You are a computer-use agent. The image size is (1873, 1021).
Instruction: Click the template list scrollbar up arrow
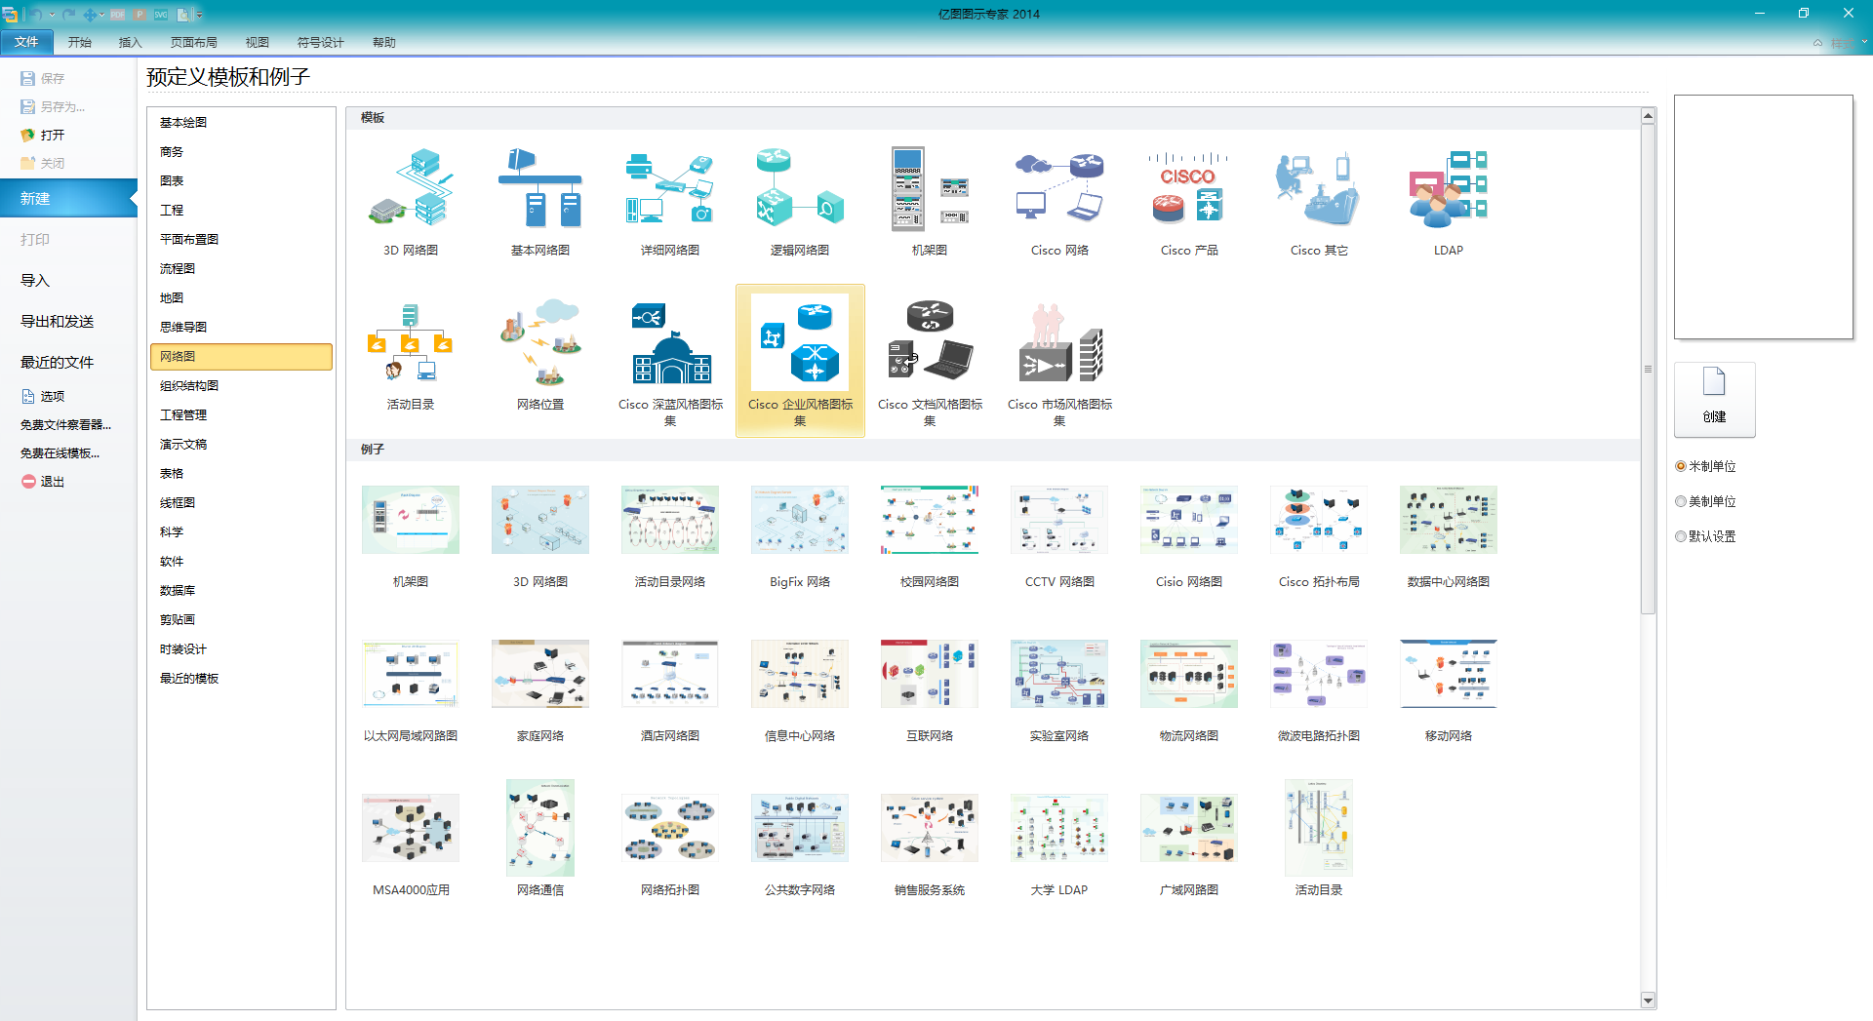coord(1648,116)
